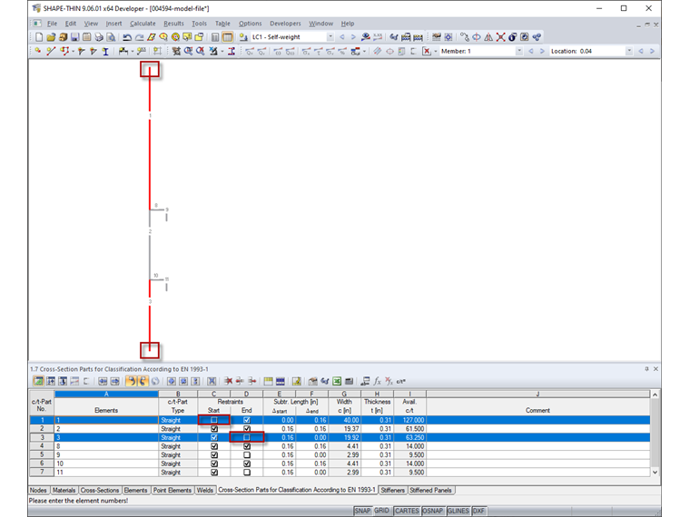The width and height of the screenshot is (690, 517).
Task: Toggle SNAP in the status bar
Action: click(362, 511)
